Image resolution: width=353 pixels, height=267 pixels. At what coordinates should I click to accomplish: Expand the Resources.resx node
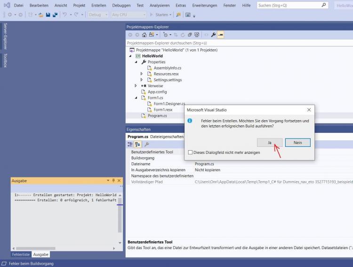click(x=141, y=74)
